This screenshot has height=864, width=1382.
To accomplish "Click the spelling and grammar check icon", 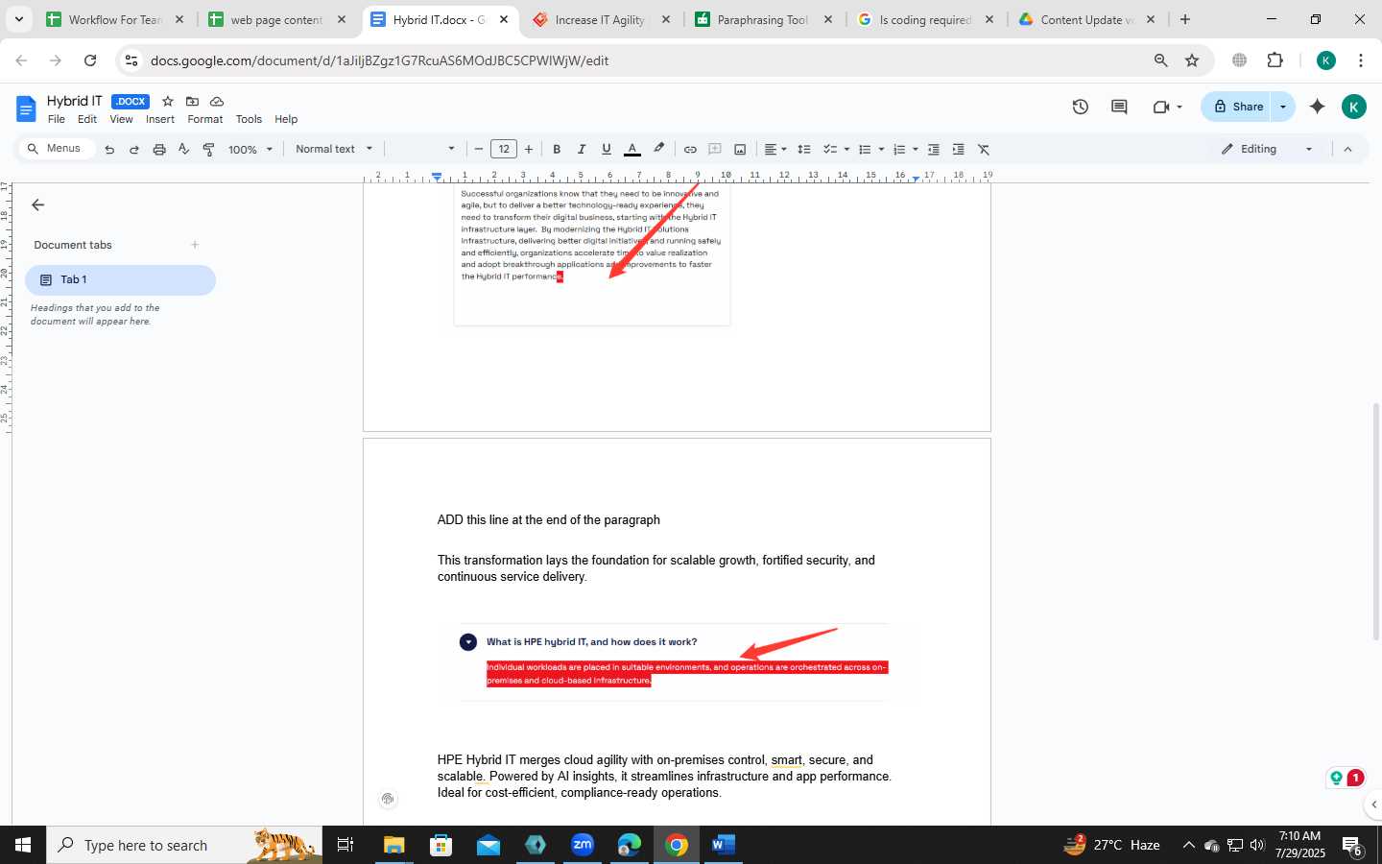I will tap(183, 149).
